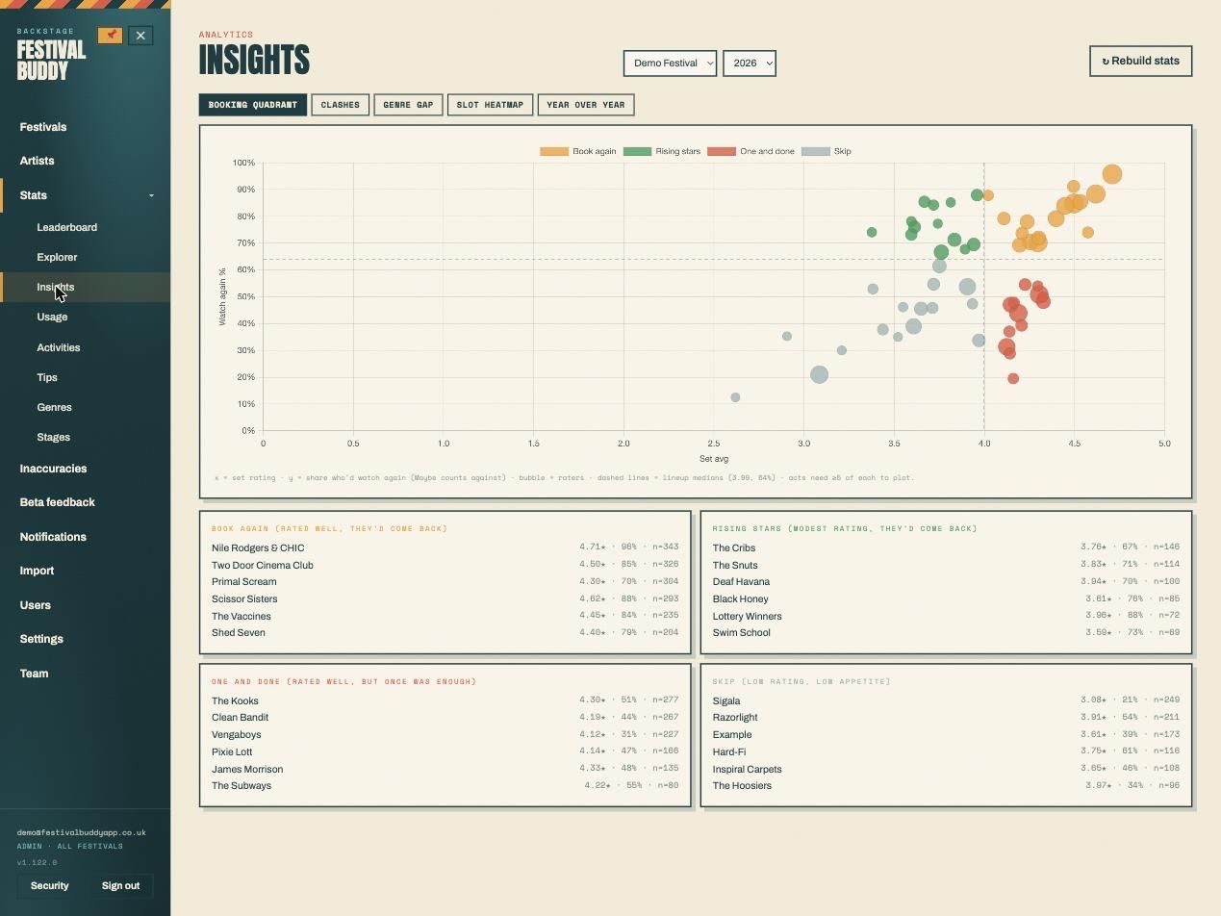The height and width of the screenshot is (916, 1221).
Task: Click Shed Seven row
Action: click(x=445, y=632)
